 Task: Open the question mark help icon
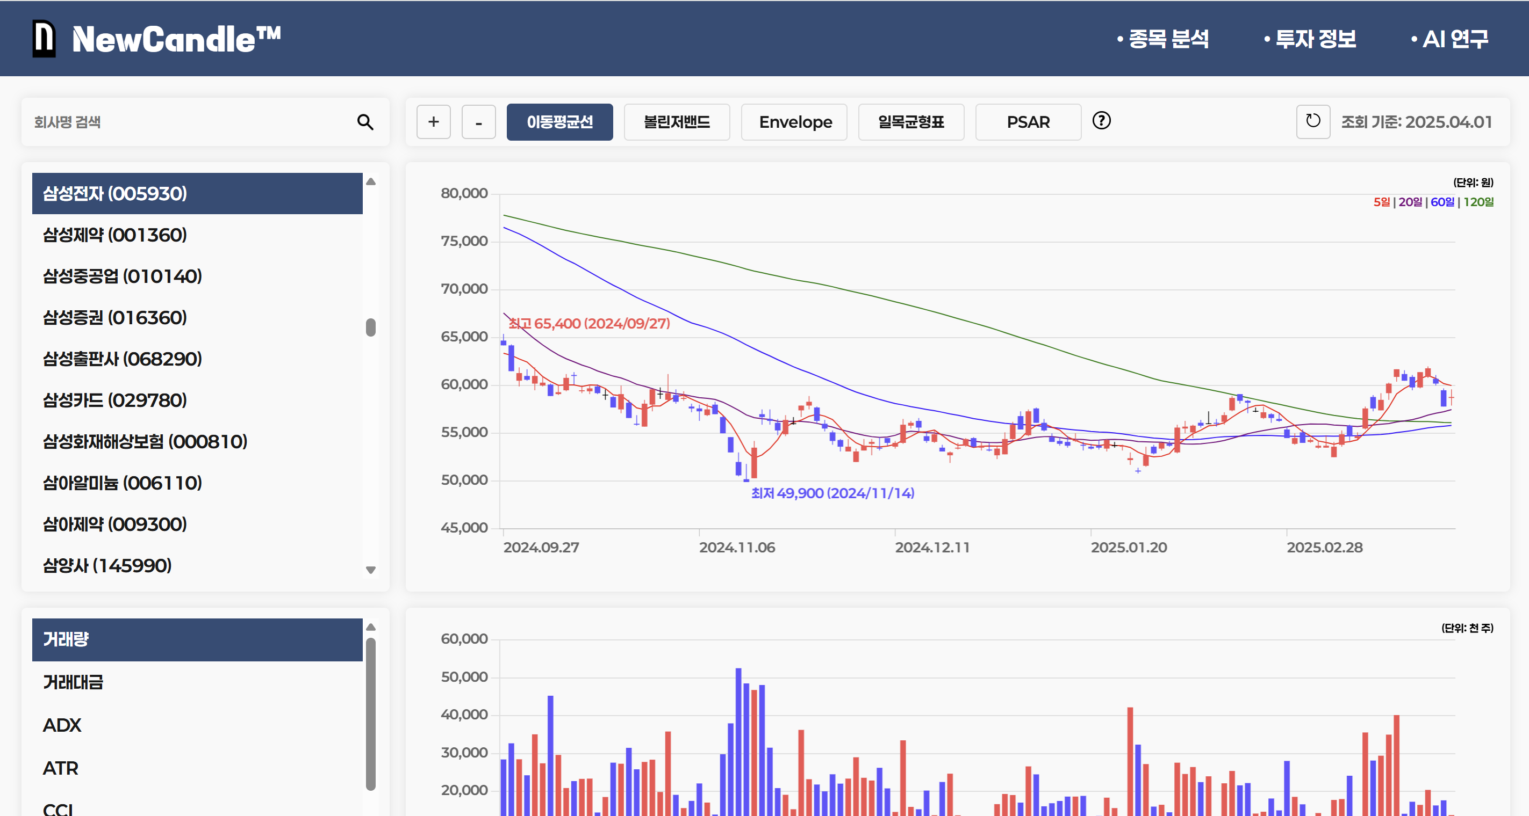point(1101,121)
